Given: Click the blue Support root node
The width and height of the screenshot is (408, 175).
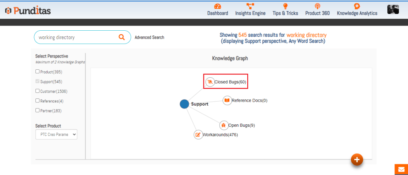Looking at the screenshot, I should pos(184,104).
